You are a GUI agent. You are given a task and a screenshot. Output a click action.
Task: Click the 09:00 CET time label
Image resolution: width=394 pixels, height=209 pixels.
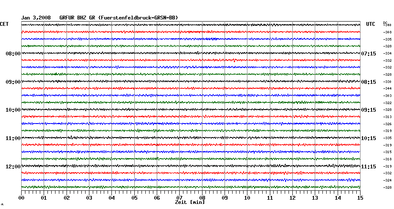point(13,82)
